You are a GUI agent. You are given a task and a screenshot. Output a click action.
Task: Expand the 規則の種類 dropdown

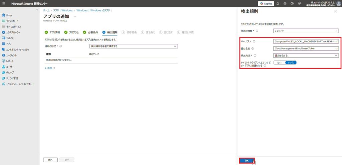coord(306,31)
